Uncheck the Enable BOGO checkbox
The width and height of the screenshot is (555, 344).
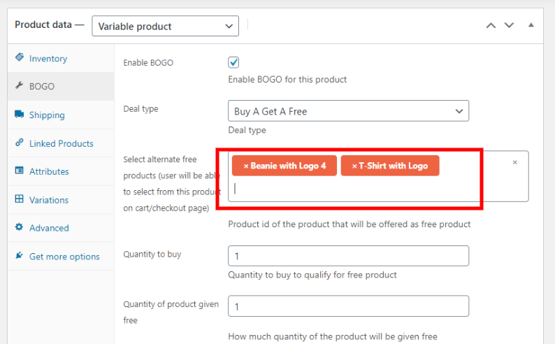234,62
